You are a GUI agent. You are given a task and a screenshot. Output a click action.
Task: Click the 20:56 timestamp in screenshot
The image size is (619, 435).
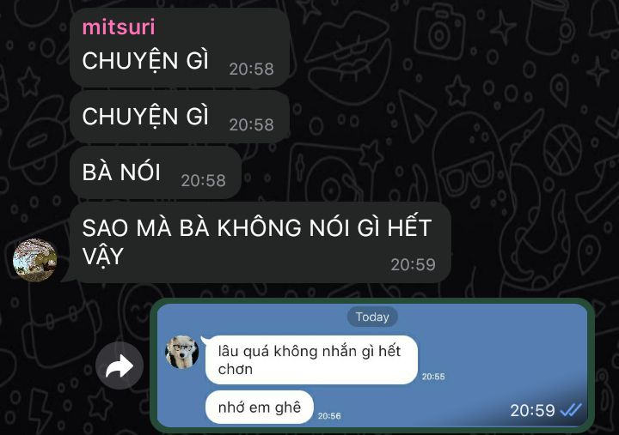coord(329,415)
